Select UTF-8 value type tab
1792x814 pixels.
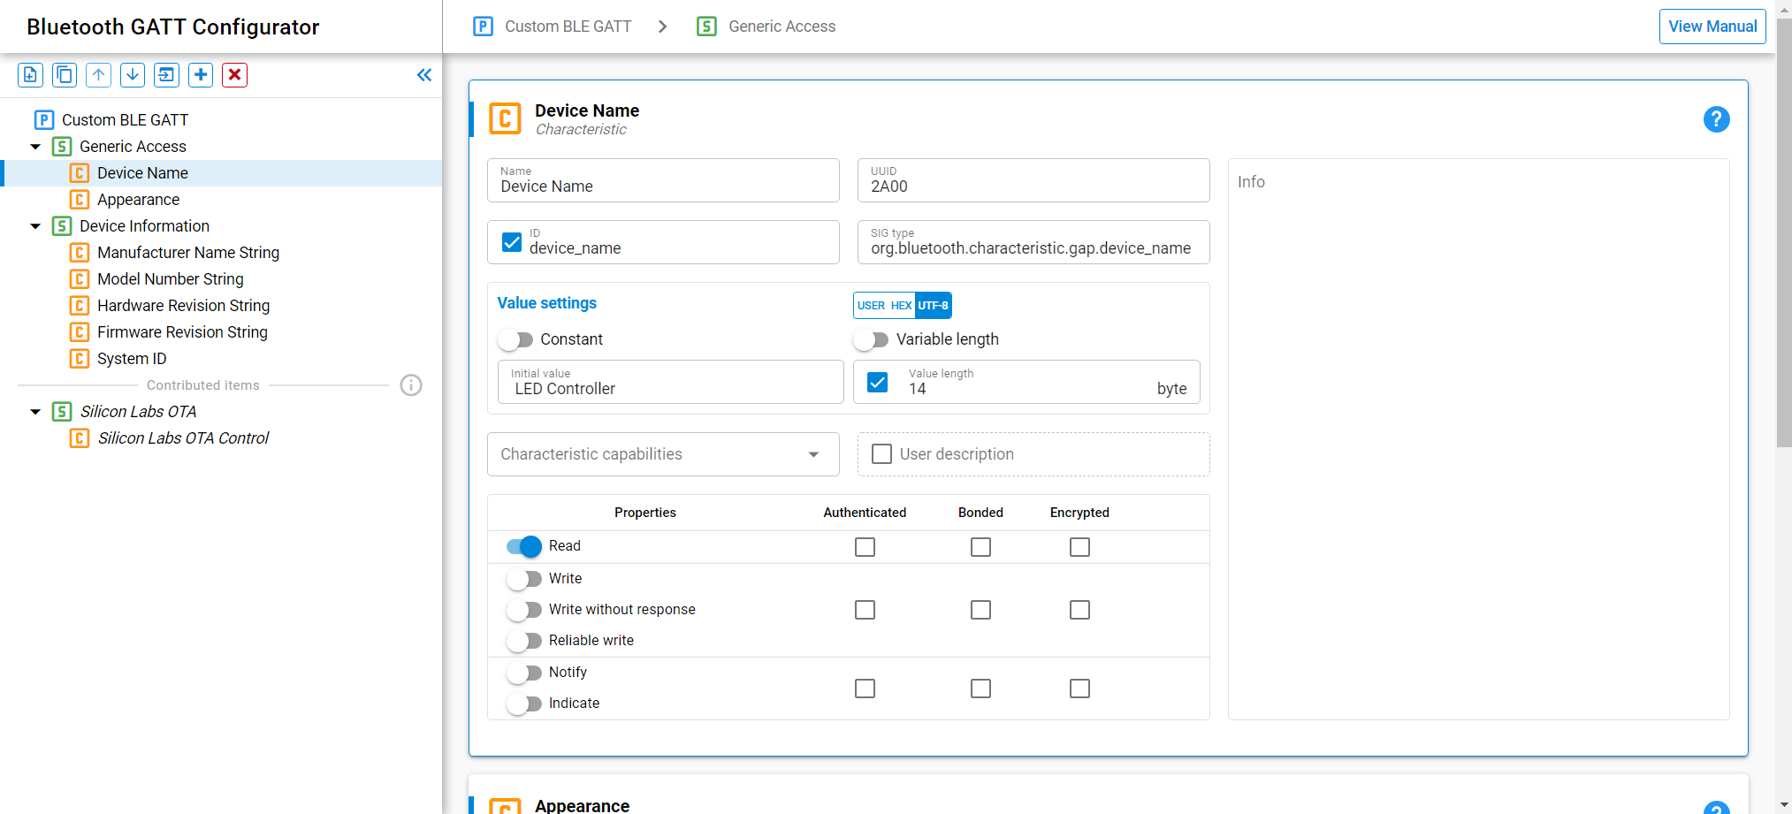click(x=933, y=305)
